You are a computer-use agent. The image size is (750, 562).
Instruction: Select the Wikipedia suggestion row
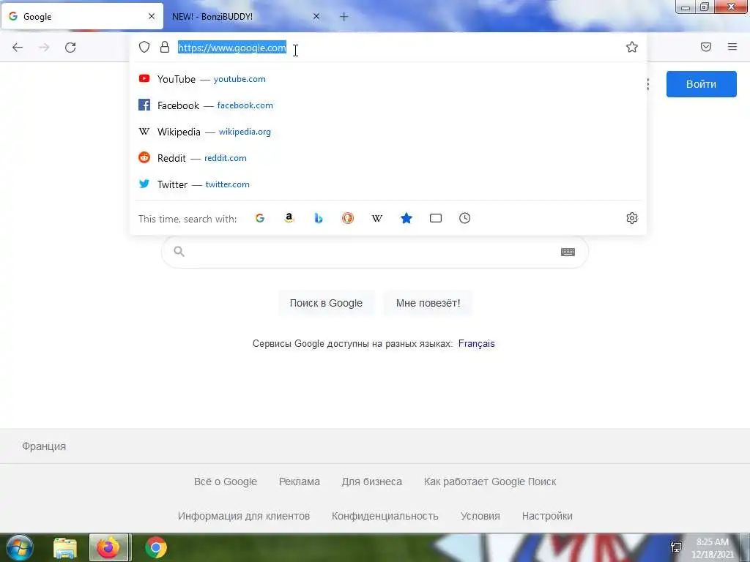coord(388,132)
